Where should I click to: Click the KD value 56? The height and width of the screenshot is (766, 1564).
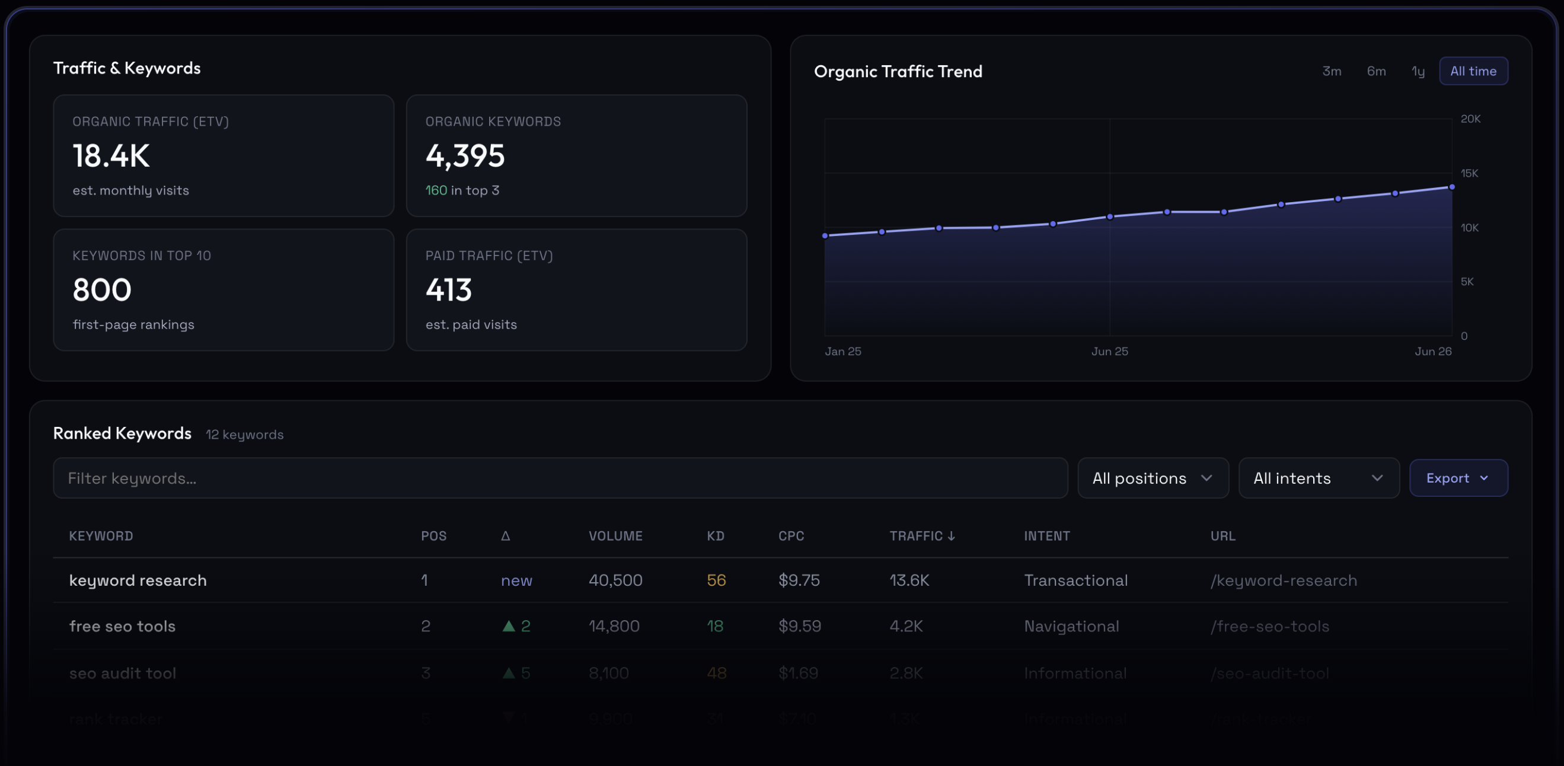click(x=716, y=580)
